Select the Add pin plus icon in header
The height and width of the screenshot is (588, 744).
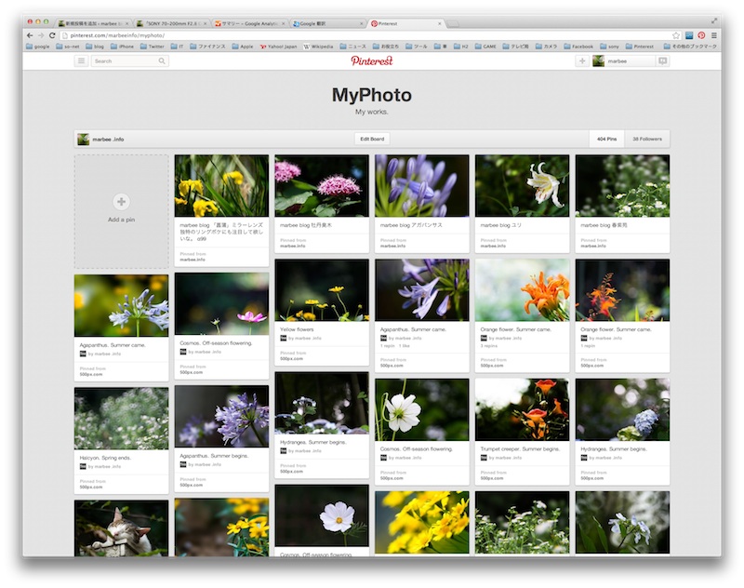tap(581, 62)
